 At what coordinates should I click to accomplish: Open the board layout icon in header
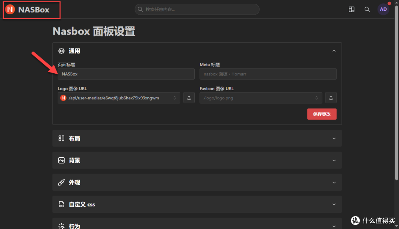(351, 9)
